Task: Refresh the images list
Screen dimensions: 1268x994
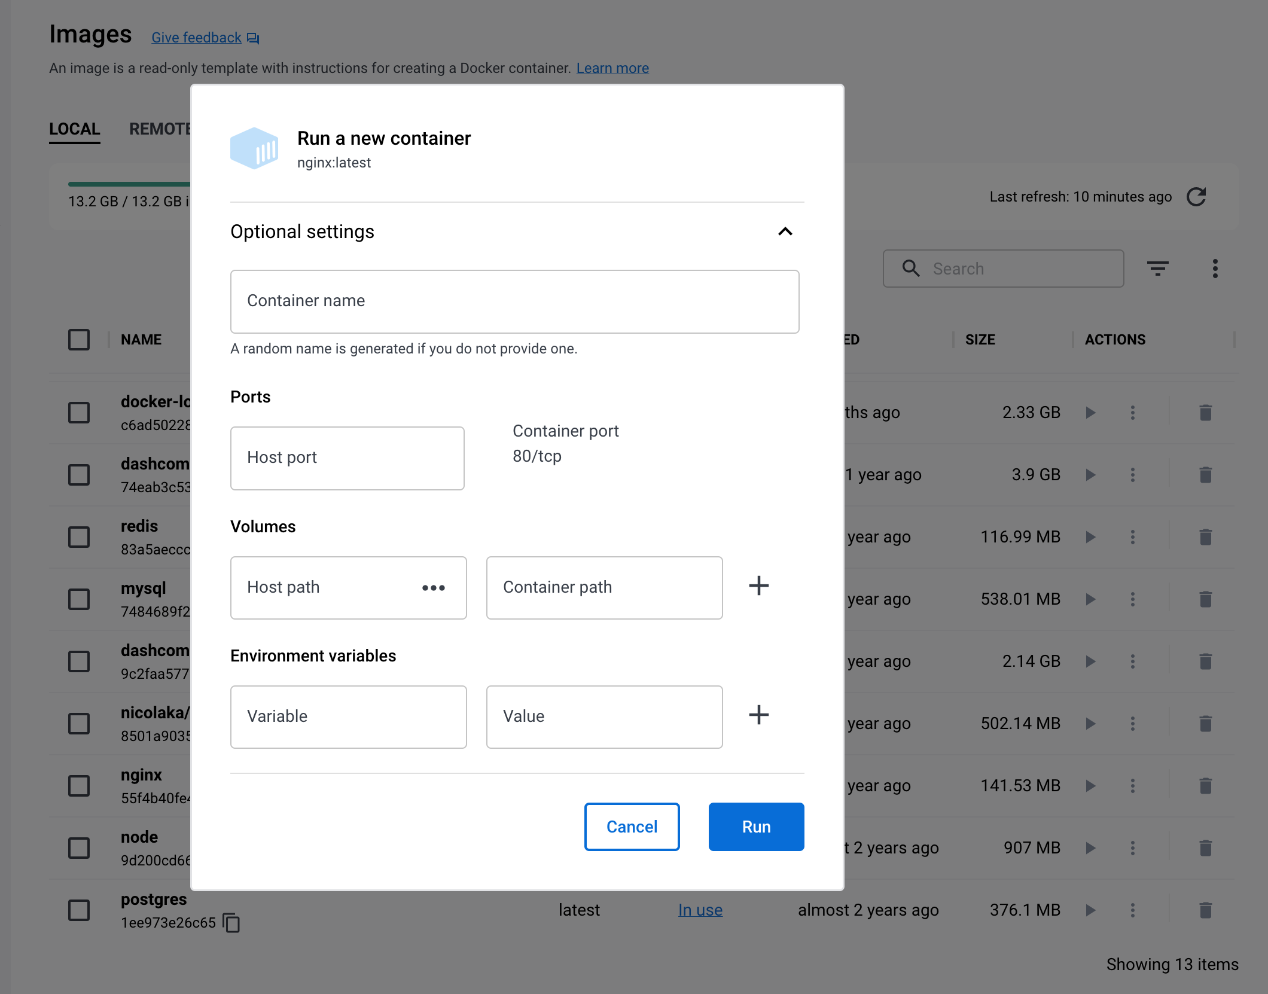Action: coord(1196,197)
